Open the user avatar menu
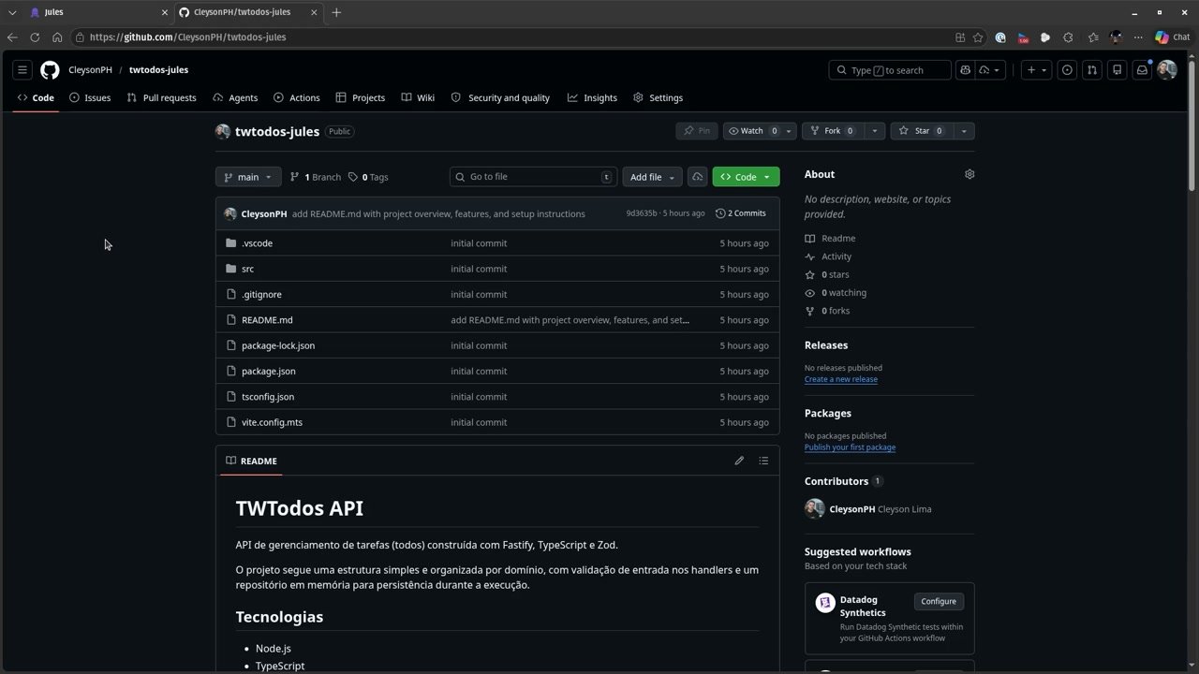This screenshot has height=674, width=1199. [x=1167, y=70]
